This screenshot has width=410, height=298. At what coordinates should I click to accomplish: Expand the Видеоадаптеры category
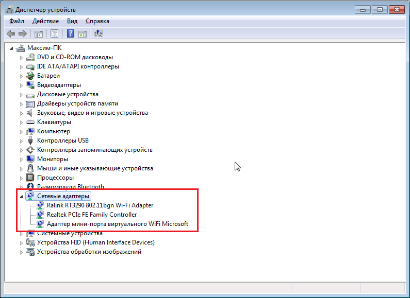point(21,85)
